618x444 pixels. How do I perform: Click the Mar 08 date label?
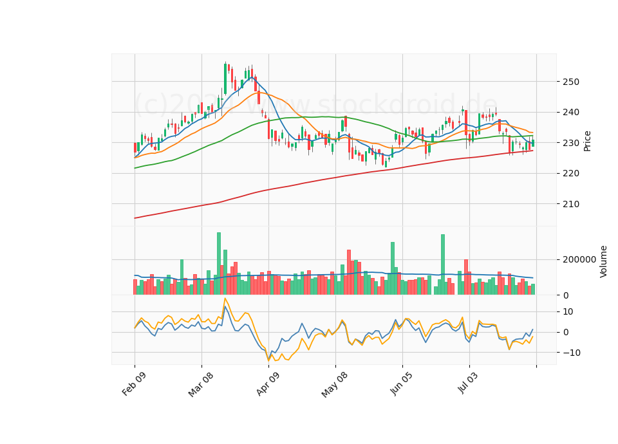click(x=201, y=384)
